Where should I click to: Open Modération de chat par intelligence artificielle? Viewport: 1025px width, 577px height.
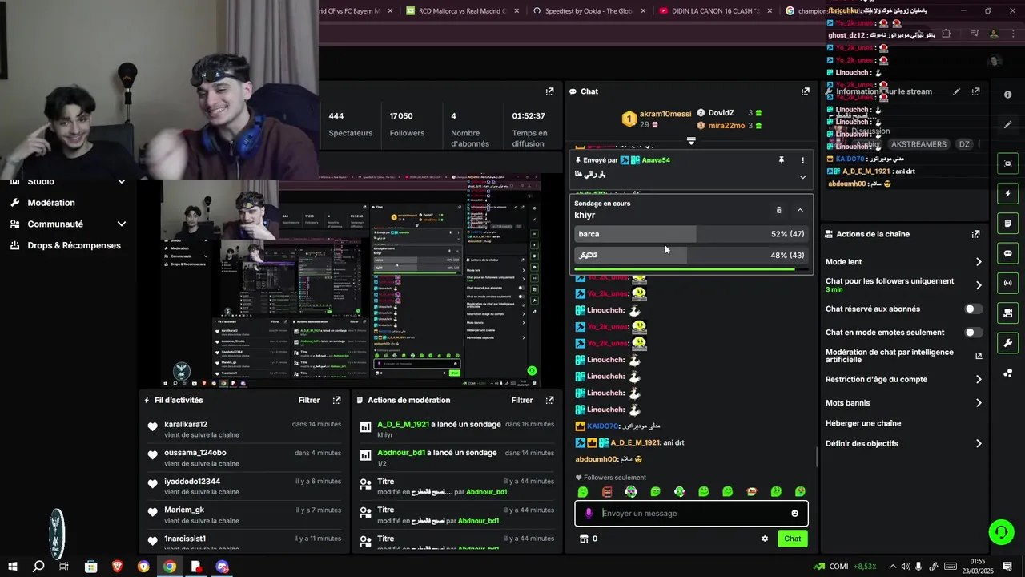click(904, 356)
